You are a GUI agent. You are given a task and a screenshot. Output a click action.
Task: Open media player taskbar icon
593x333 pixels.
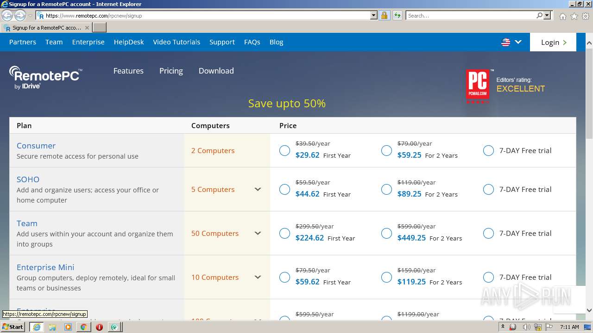(x=68, y=327)
